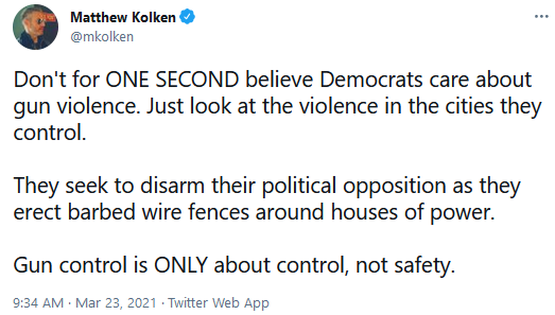Click the Matthew Kolken display name
This screenshot has width=555, height=315.
[x=123, y=17]
